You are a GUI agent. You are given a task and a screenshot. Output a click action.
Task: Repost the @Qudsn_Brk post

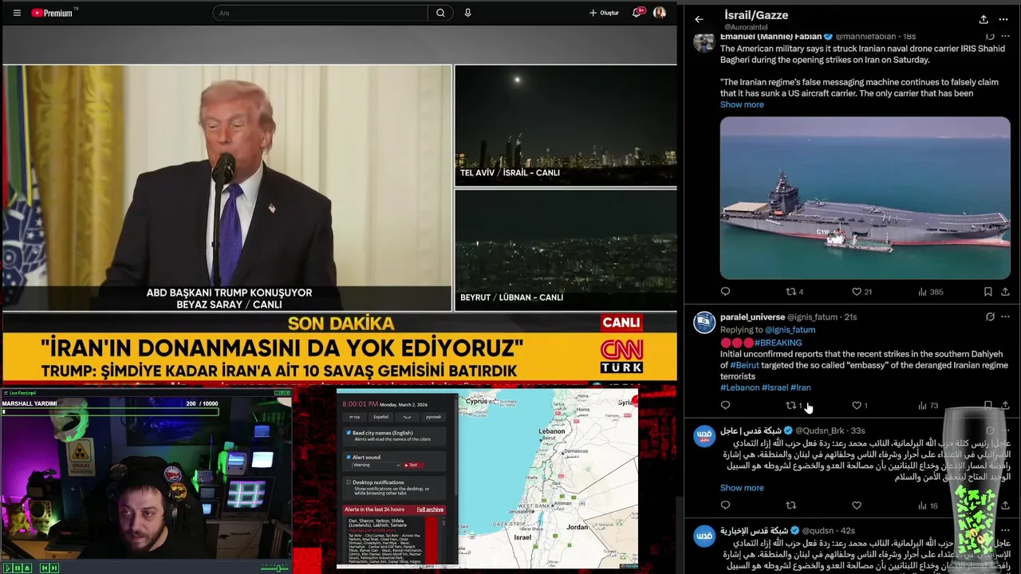(791, 505)
